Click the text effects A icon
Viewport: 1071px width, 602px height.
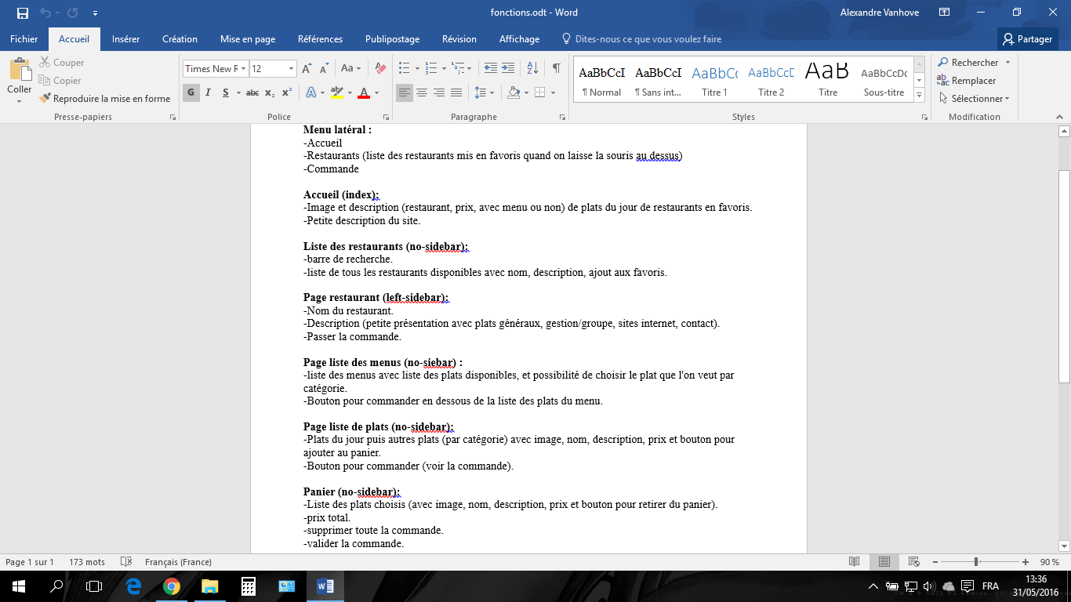[310, 92]
